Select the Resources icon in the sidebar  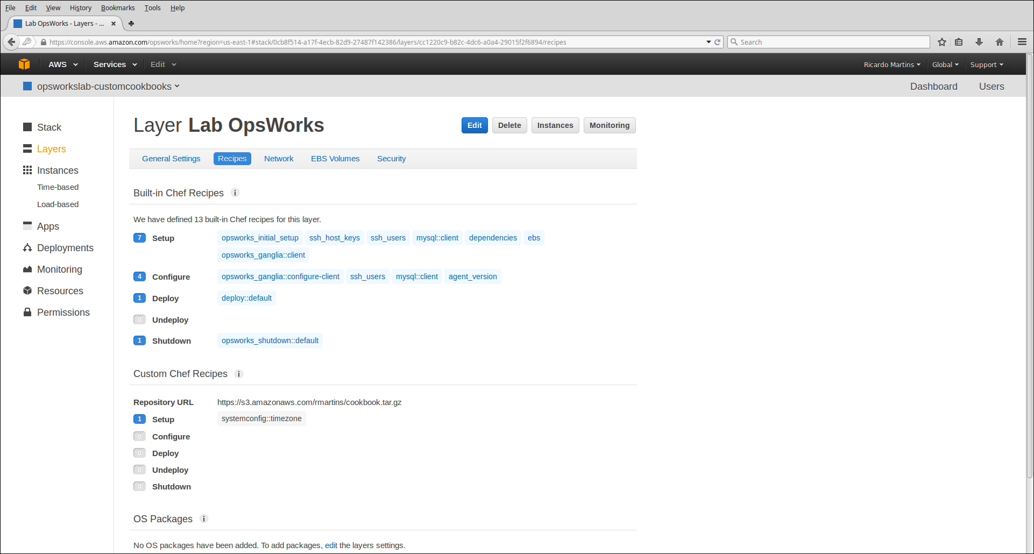(27, 290)
